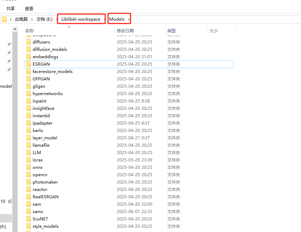The image size is (301, 232).
Task: Expand the chevron between 此电脑 and 文档 (E:)
Action: [32, 19]
